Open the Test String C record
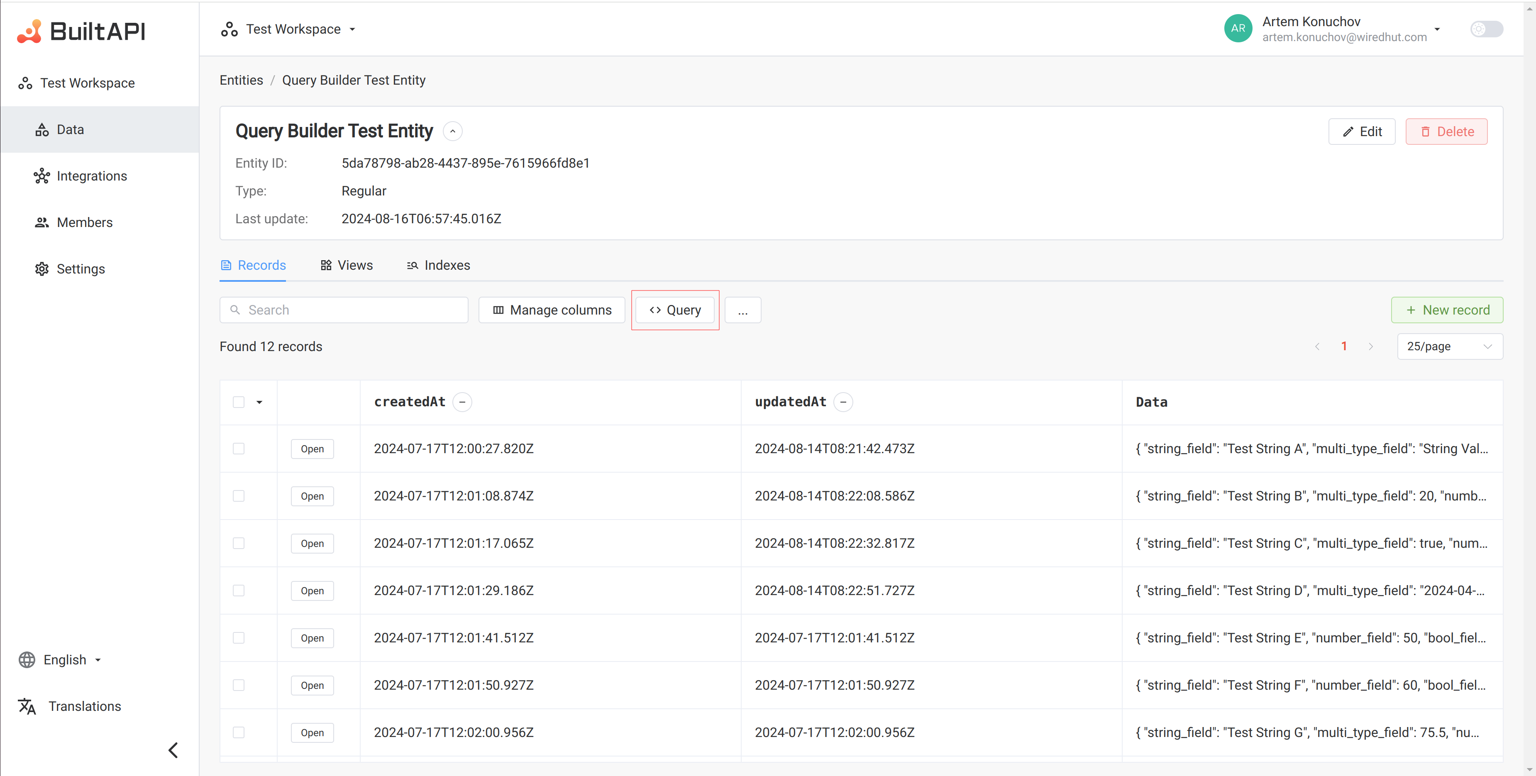The image size is (1536, 776). pyautogui.click(x=312, y=543)
